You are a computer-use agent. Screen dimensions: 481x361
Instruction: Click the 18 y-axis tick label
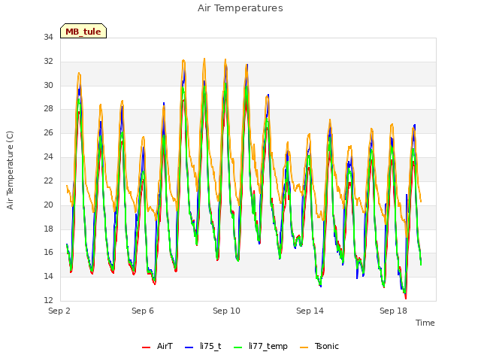pyautogui.click(x=48, y=229)
